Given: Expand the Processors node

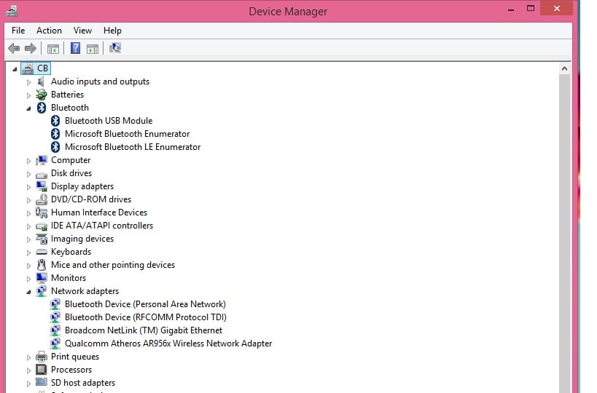Looking at the screenshot, I should 28,370.
